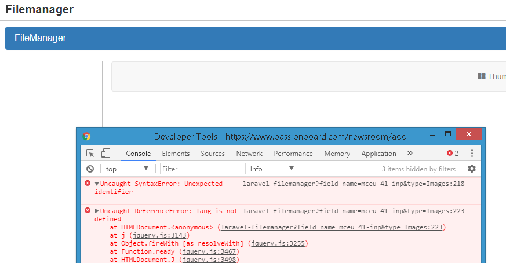Open the top execution context dropdown
The width and height of the screenshot is (506, 263).
[x=126, y=169]
